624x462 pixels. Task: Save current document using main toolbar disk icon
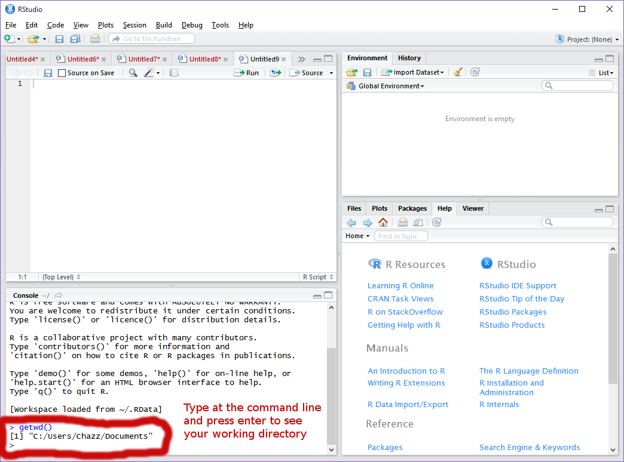point(59,39)
